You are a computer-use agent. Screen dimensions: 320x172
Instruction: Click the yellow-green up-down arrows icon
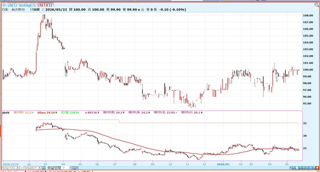tap(304, 168)
